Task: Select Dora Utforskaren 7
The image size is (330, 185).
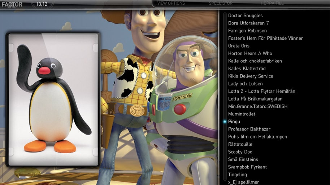Action: [x=248, y=23]
